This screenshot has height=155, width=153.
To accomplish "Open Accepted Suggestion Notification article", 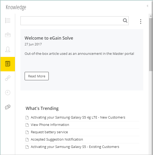I will click(x=57, y=139).
